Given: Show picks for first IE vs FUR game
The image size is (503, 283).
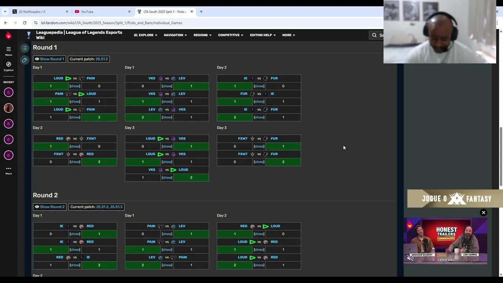Looking at the screenshot, I should tap(259, 86).
